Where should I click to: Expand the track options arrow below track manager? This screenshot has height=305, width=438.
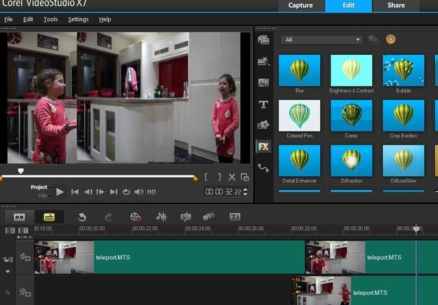(x=8, y=271)
